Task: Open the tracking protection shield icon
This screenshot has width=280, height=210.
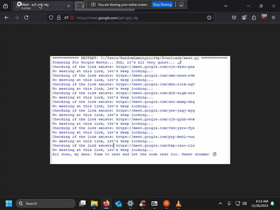Action: coord(51,18)
